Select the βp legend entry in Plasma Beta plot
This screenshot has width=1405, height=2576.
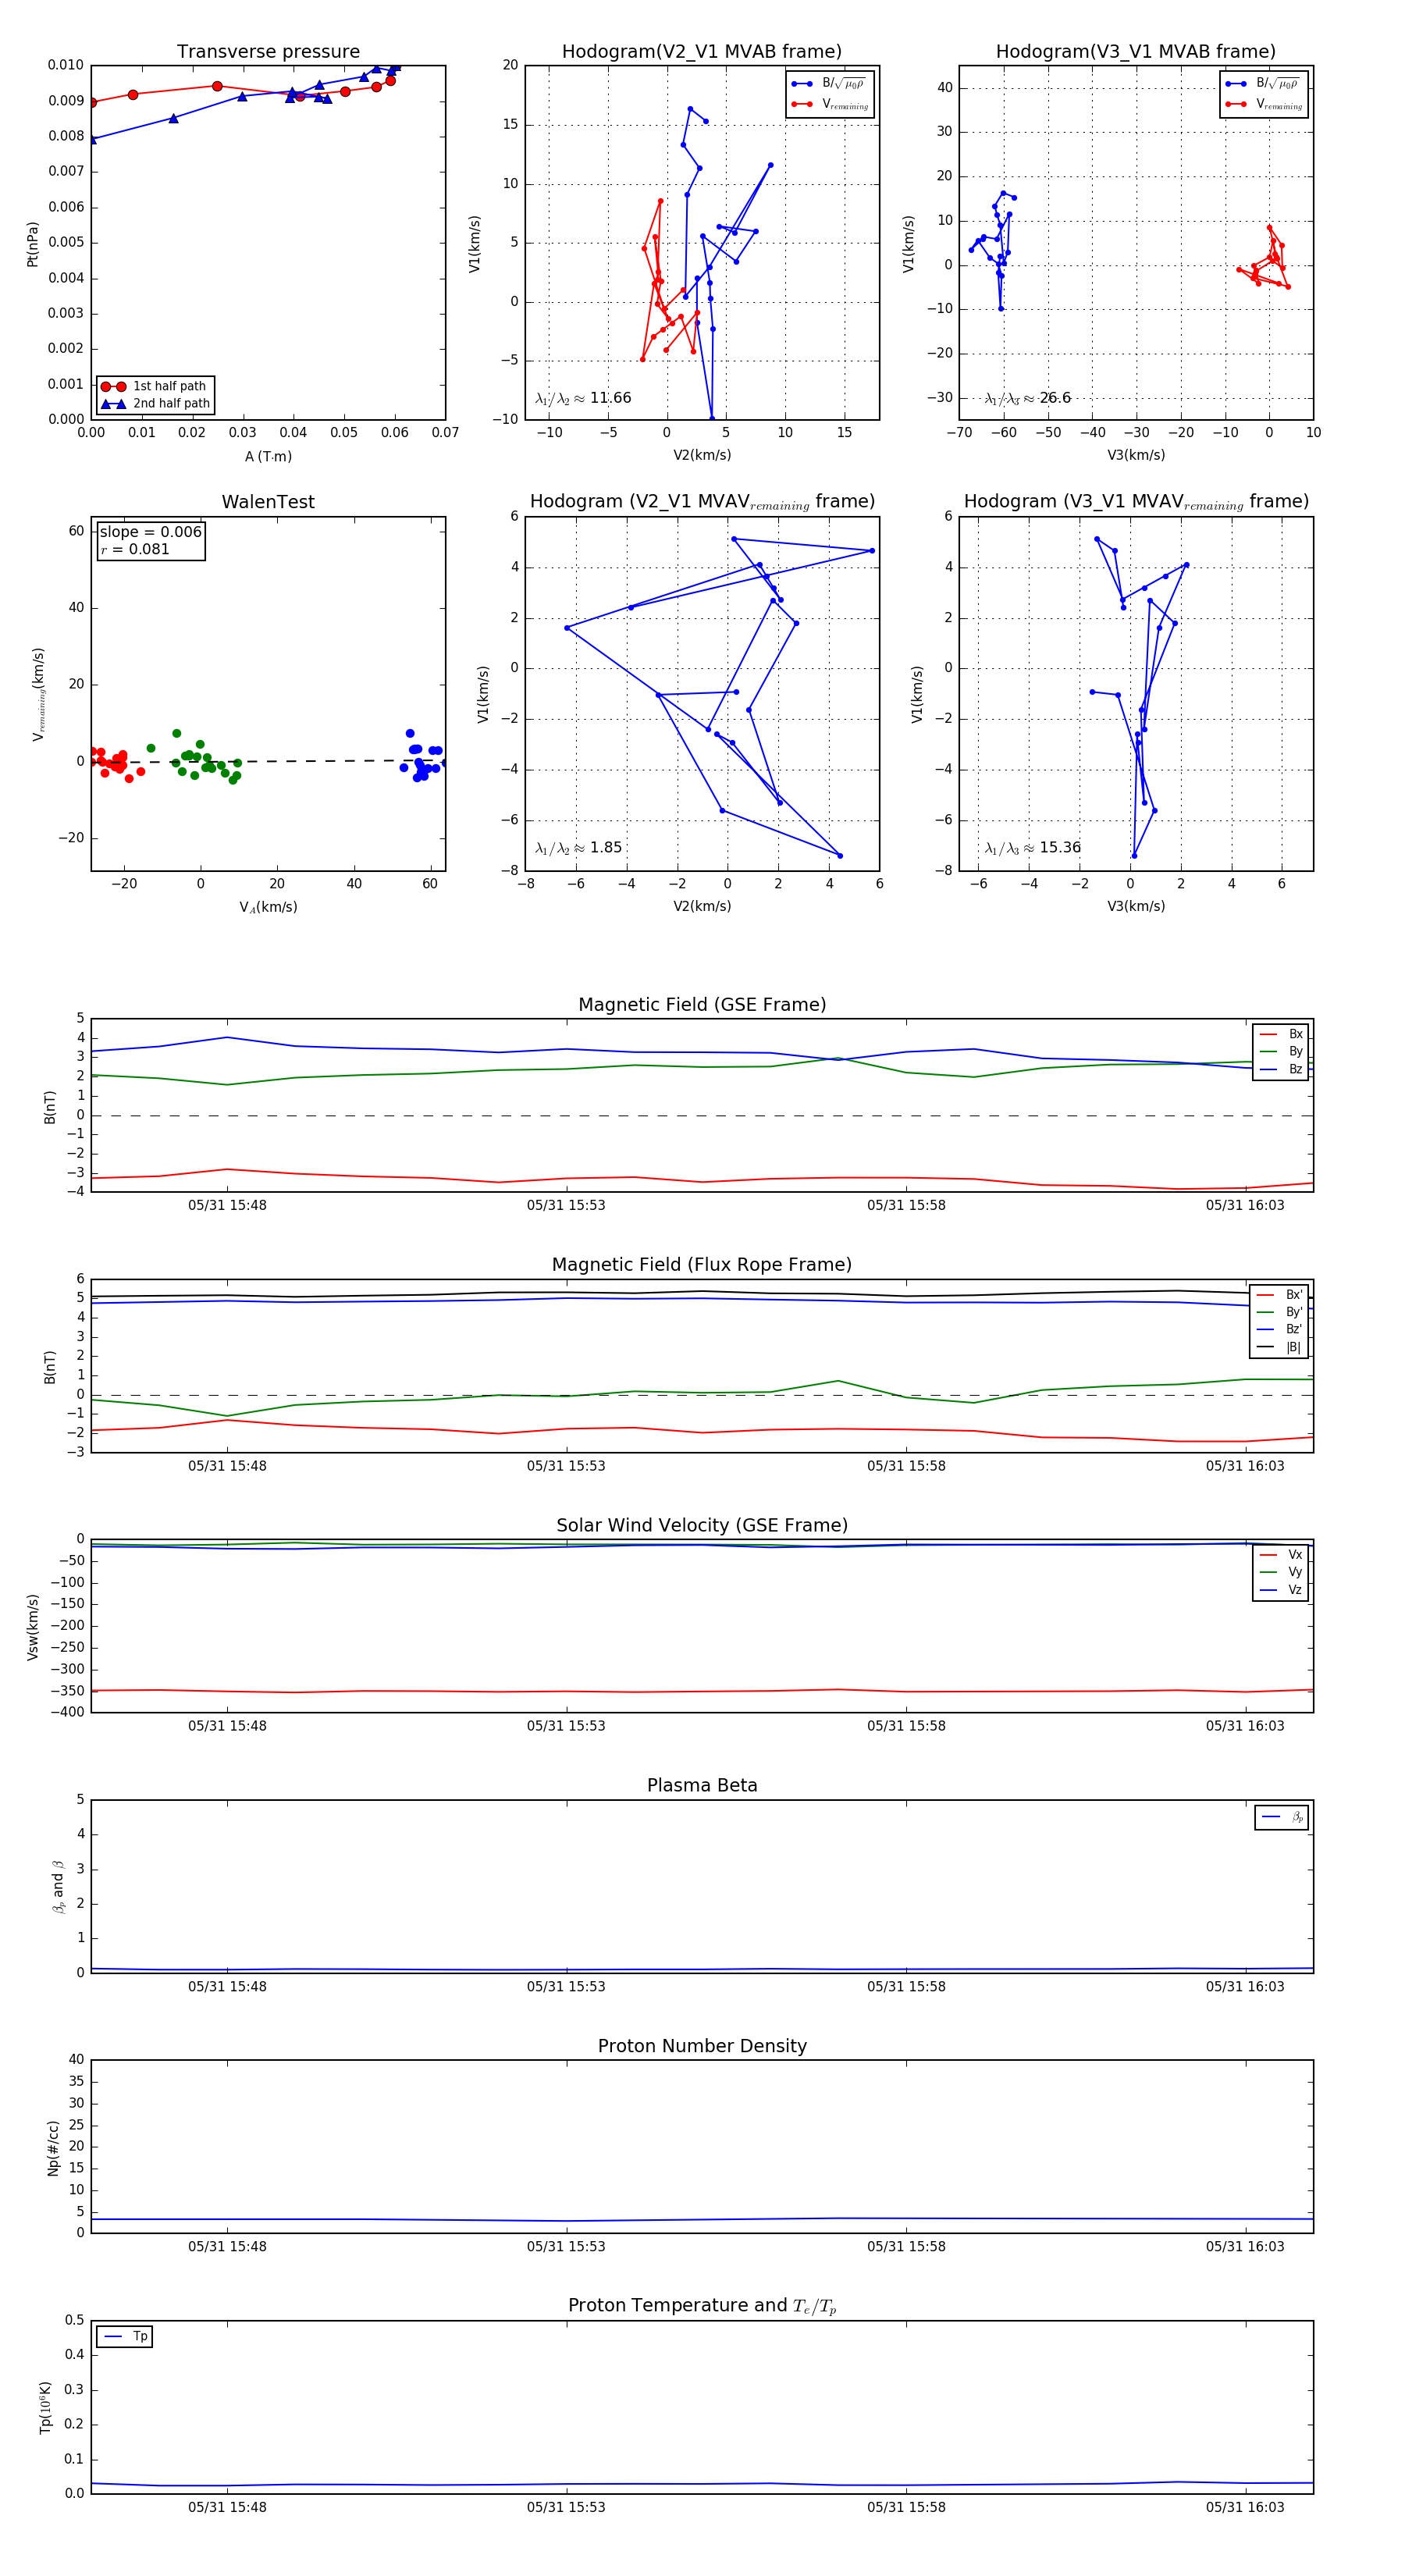[x=1282, y=1818]
